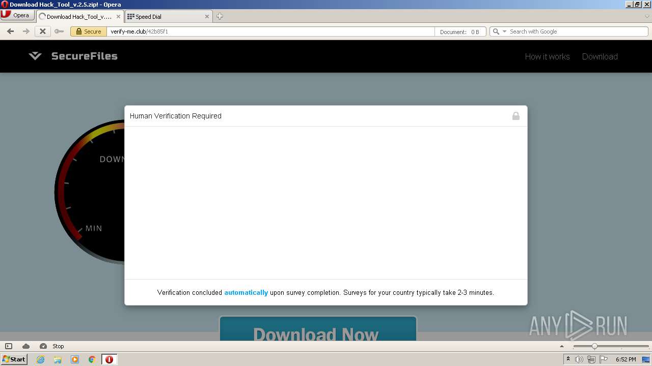Open Windows Explorer folder from taskbar
Screen dimensions: 652x366
click(58, 359)
